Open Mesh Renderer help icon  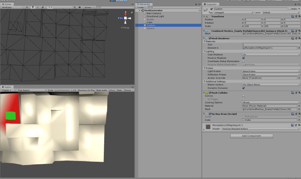[x=293, y=38]
